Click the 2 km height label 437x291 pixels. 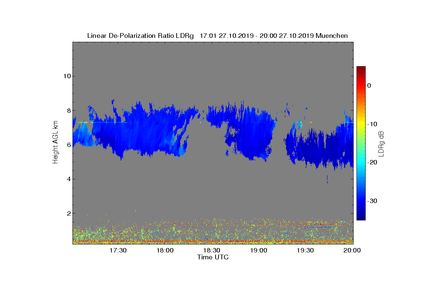(68, 213)
